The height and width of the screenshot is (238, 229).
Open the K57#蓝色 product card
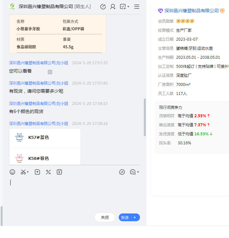point(45,138)
